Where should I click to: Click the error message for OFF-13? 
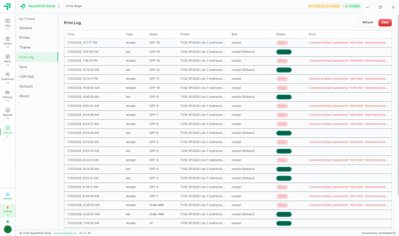tap(348, 61)
